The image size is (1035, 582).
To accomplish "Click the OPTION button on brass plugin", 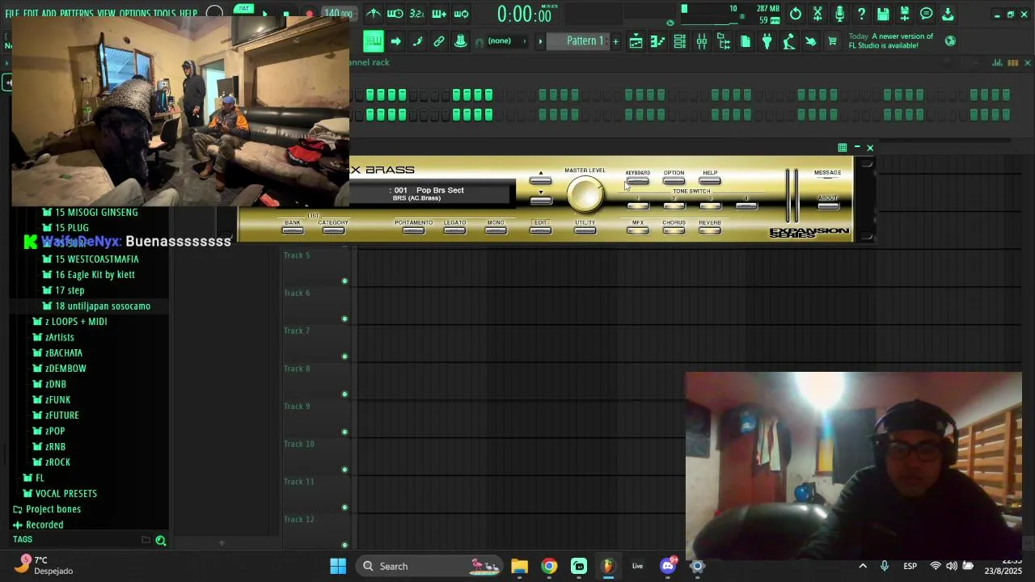I will (x=674, y=180).
